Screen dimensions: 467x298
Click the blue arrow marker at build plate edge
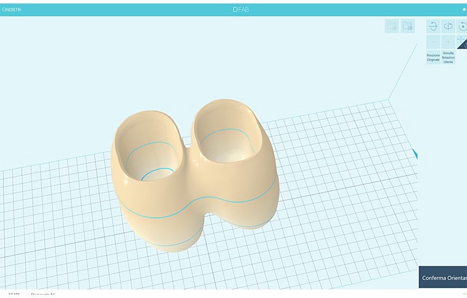[414, 154]
